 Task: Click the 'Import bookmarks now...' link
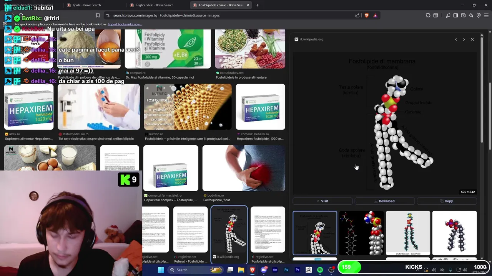coord(125,24)
